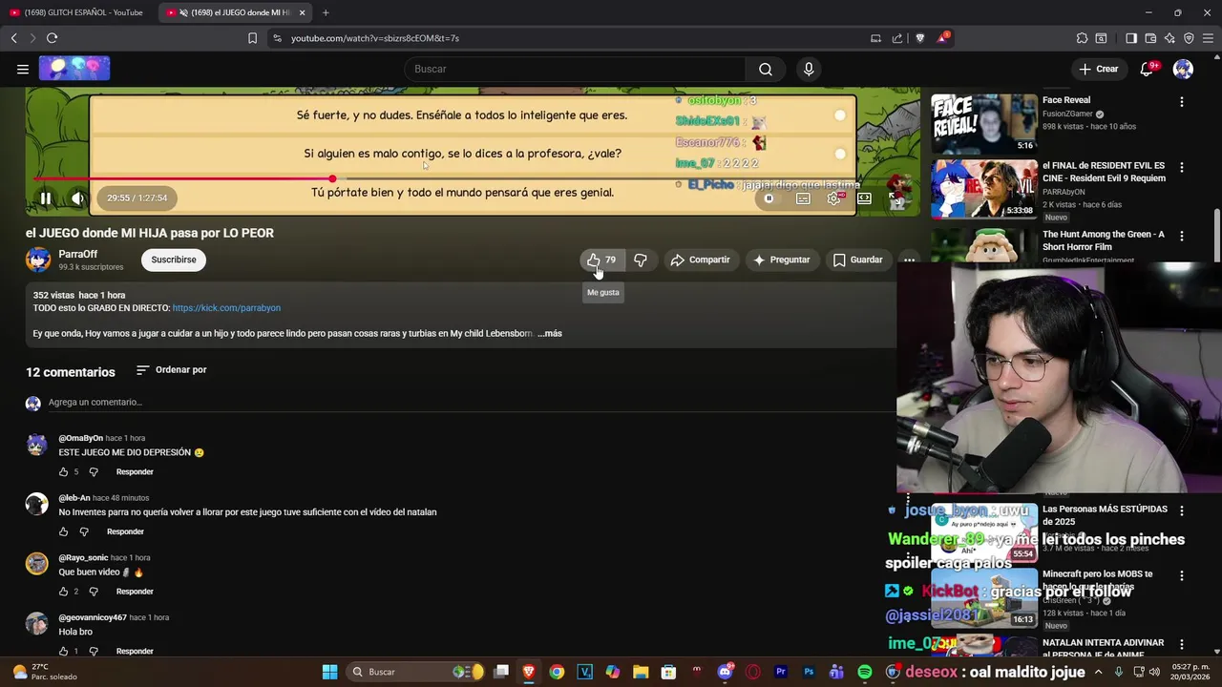Open the Crear create menu
The width and height of the screenshot is (1222, 687).
pos(1098,69)
